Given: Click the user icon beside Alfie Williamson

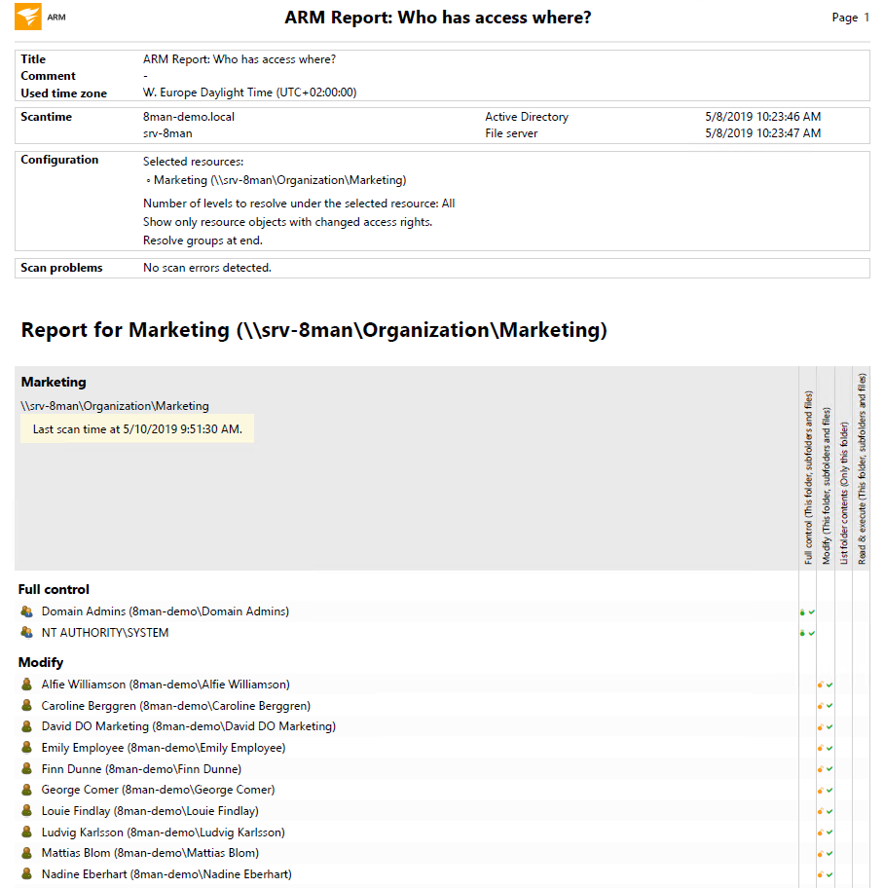Looking at the screenshot, I should [27, 684].
